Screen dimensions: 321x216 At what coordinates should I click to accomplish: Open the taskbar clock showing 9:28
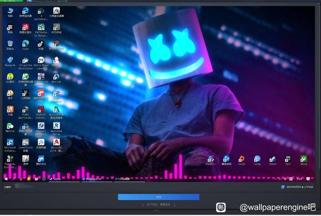coord(299,179)
